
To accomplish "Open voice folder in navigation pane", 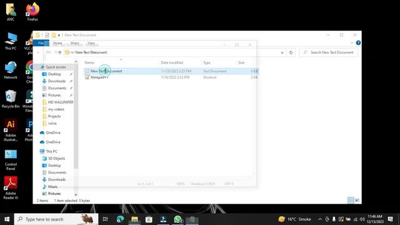I will (52, 123).
